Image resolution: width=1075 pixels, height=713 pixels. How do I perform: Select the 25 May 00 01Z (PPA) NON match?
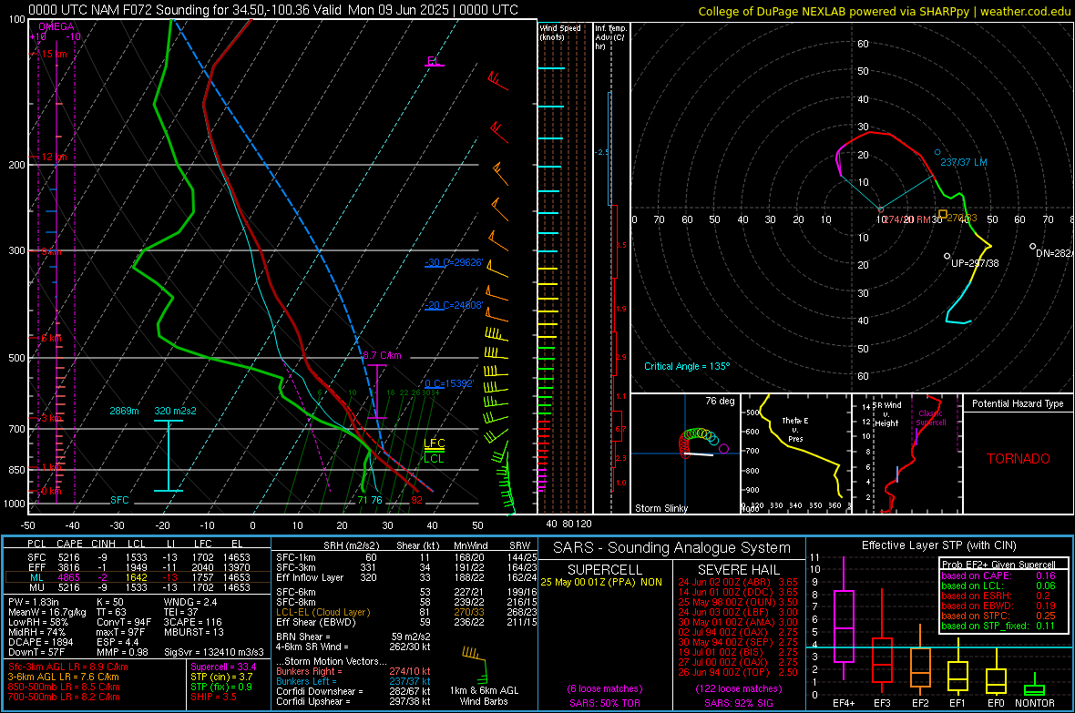click(601, 582)
